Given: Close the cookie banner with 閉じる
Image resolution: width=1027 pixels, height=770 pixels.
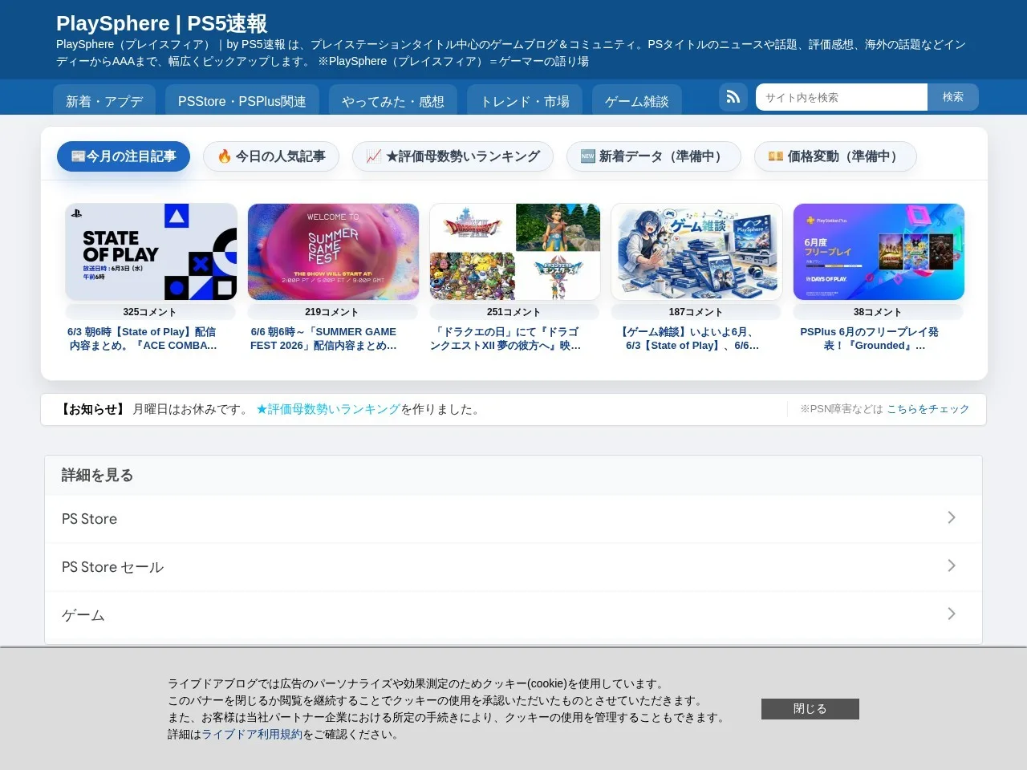Looking at the screenshot, I should click(x=810, y=709).
